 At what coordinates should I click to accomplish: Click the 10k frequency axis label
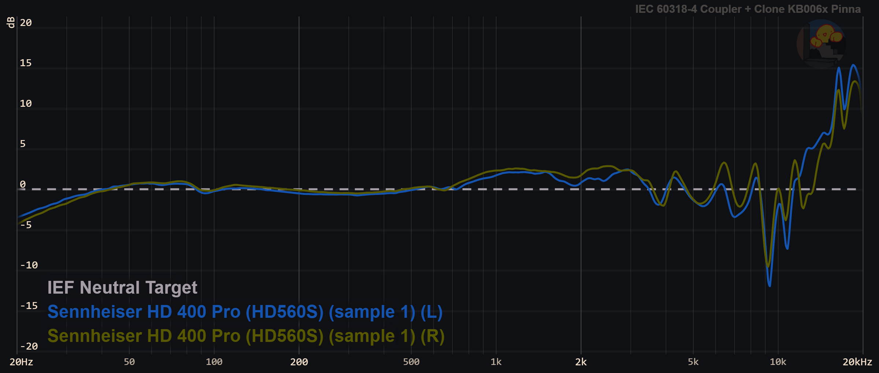(x=778, y=362)
